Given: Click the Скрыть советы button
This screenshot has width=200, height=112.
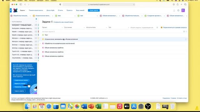Looking at the screenshot, I should pos(19,91).
